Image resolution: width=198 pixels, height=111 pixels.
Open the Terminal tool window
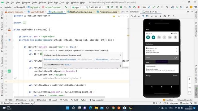pyautogui.click(x=41, y=100)
